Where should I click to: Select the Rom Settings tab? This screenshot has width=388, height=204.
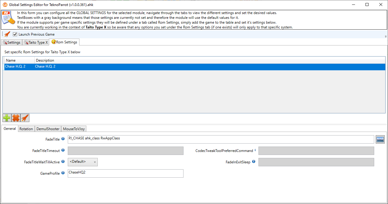(x=64, y=42)
